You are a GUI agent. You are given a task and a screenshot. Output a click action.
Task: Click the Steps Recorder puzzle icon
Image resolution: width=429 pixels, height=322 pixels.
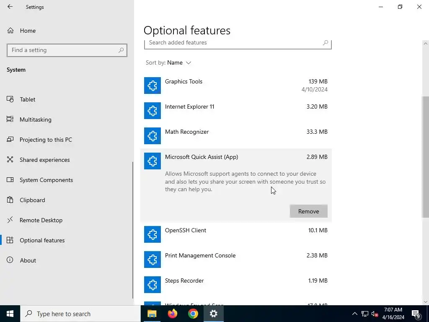click(152, 285)
